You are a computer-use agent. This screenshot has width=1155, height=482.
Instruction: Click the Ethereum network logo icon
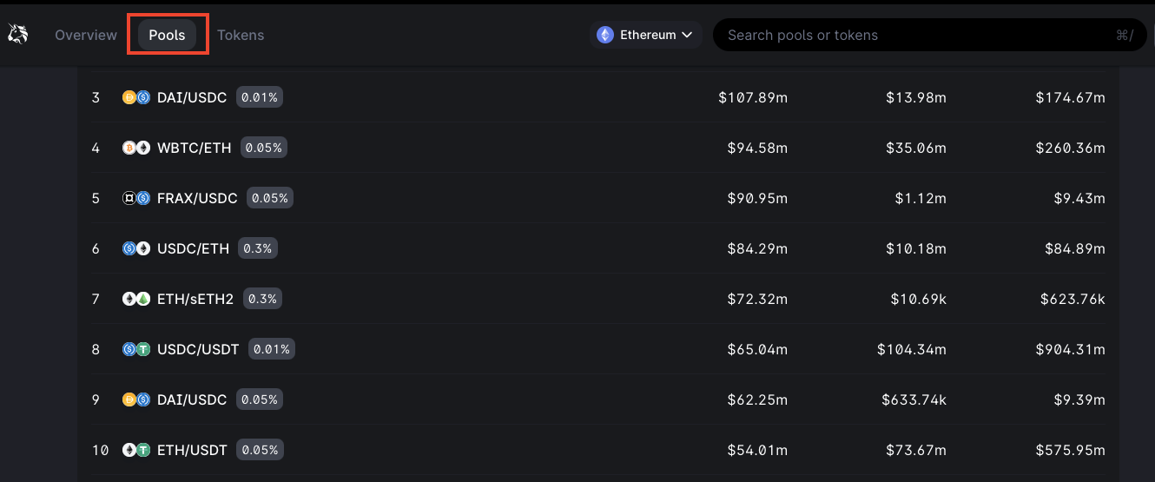click(605, 35)
